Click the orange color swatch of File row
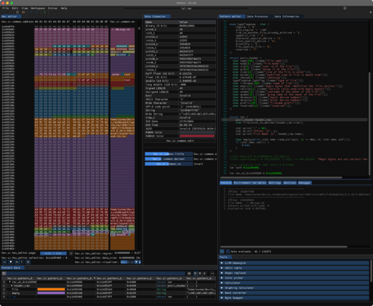Viewport: 373px width, 306px height. click(x=51, y=289)
